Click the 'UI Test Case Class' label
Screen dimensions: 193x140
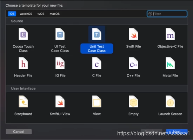click(60, 48)
